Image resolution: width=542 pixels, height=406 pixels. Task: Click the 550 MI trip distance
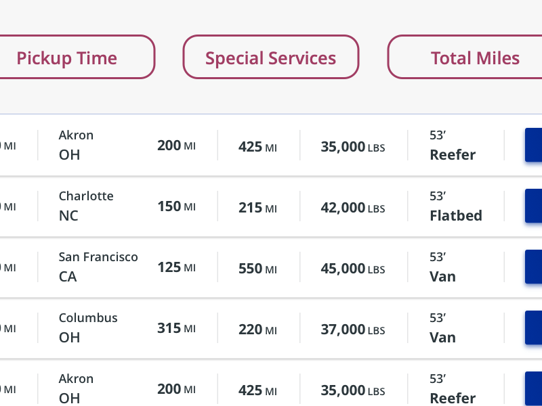click(257, 269)
